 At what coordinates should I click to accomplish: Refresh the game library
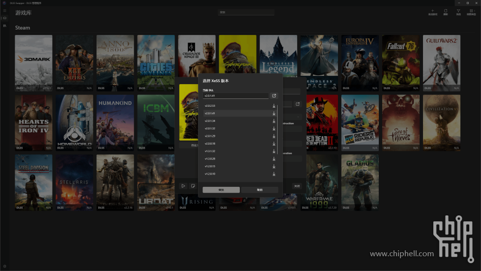[446, 12]
